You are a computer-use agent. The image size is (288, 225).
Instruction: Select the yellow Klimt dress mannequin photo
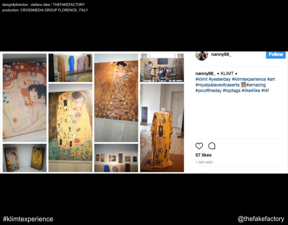coord(162,128)
